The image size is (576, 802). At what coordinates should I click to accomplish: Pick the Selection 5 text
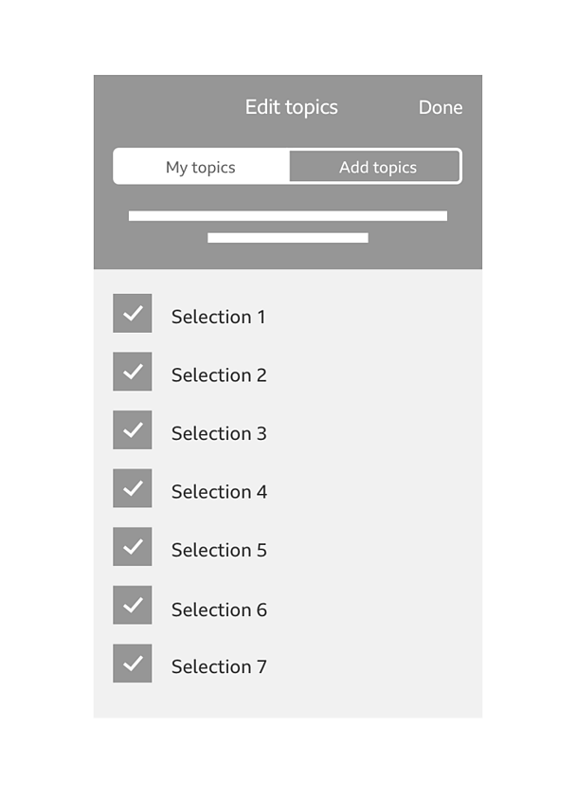[x=219, y=550]
